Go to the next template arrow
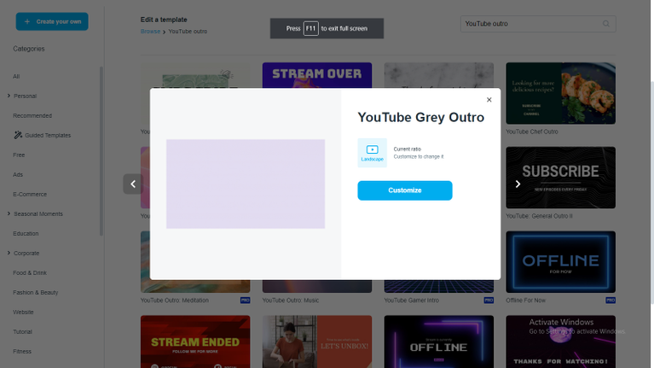 pyautogui.click(x=518, y=184)
